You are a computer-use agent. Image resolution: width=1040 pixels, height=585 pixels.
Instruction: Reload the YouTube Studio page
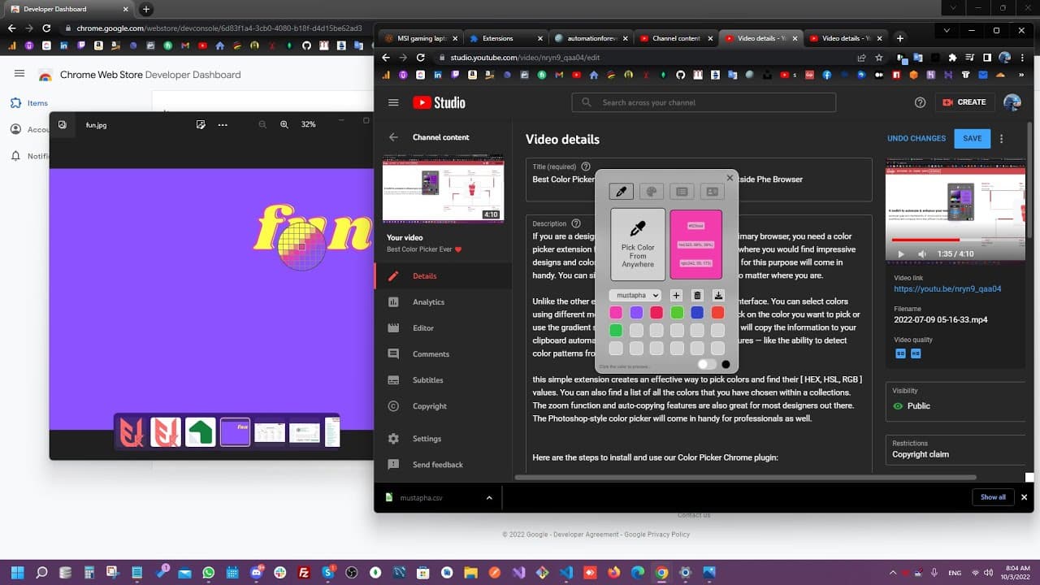click(x=421, y=58)
